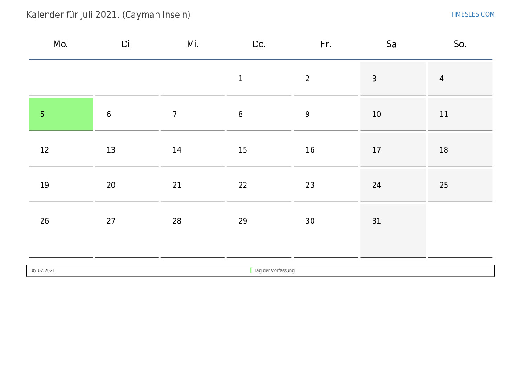Image resolution: width=521 pixels, height=369 pixels.
Task: Click the green marker beside Tag der Verfassung
Action: tap(251, 270)
